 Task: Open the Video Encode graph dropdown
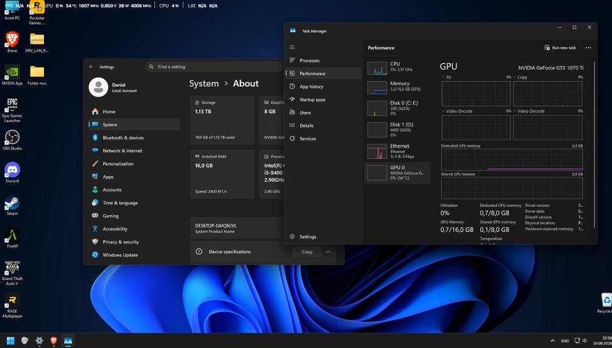pyautogui.click(x=457, y=111)
